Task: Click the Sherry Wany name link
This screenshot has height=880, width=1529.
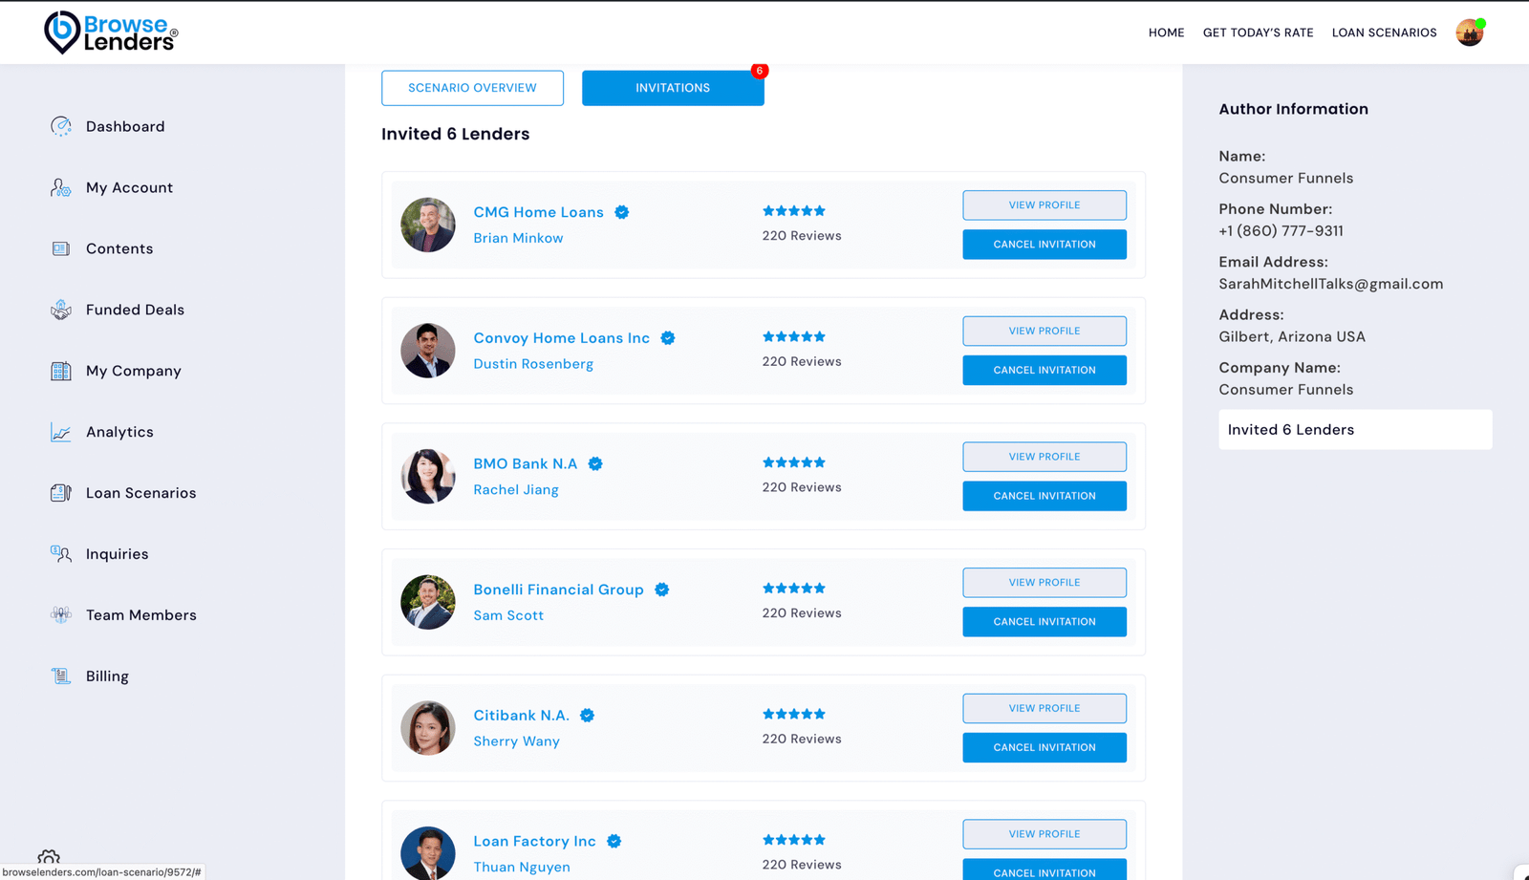Action: point(516,741)
